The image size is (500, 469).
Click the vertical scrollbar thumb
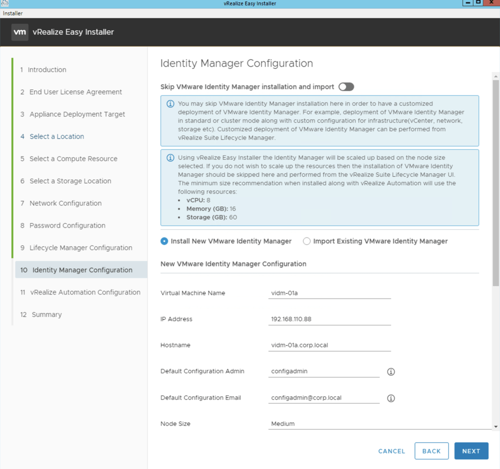click(496, 181)
